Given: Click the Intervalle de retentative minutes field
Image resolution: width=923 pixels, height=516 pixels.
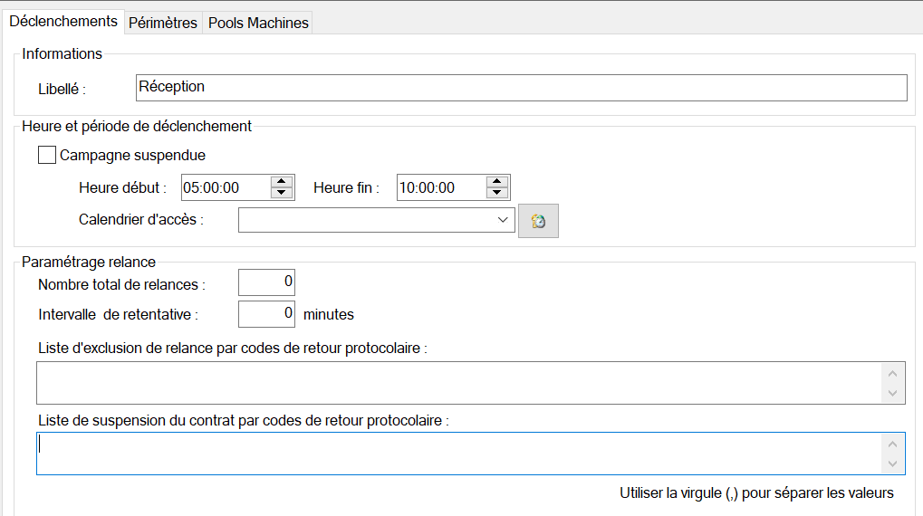Looking at the screenshot, I should (266, 314).
